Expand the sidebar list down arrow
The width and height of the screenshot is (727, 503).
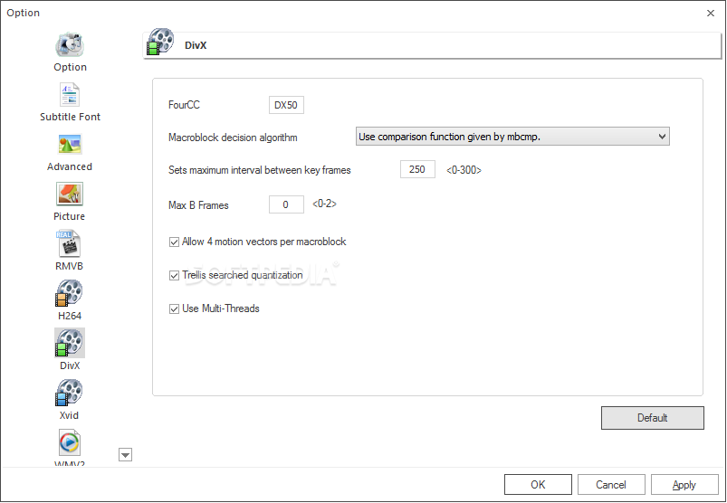coord(126,455)
